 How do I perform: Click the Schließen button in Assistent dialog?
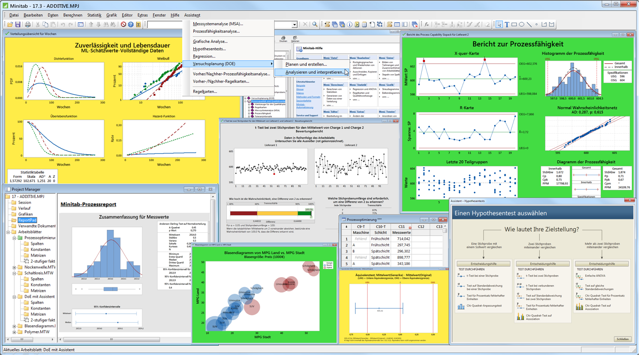click(623, 339)
